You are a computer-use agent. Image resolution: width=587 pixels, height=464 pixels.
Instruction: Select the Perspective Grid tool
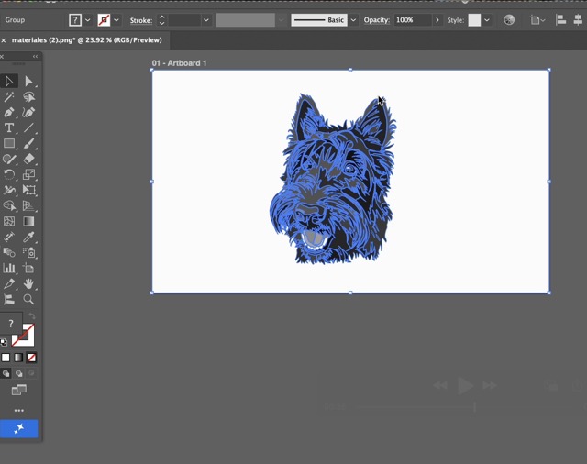coord(28,205)
